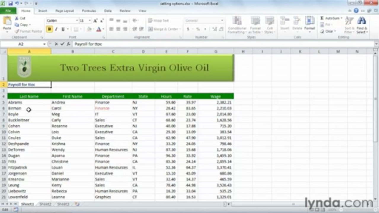
Task: Open the Font Color dropdown arrow
Action: [x=103, y=29]
